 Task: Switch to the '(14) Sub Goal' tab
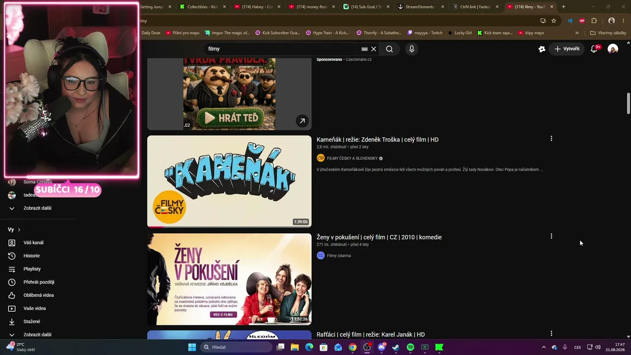coord(366,7)
